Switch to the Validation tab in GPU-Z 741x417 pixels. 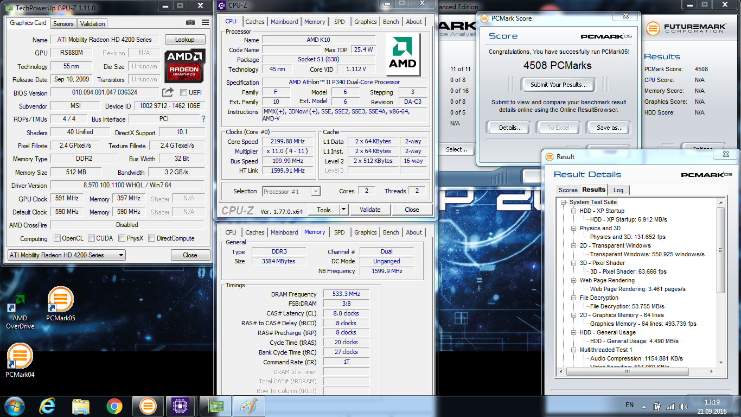tap(93, 24)
